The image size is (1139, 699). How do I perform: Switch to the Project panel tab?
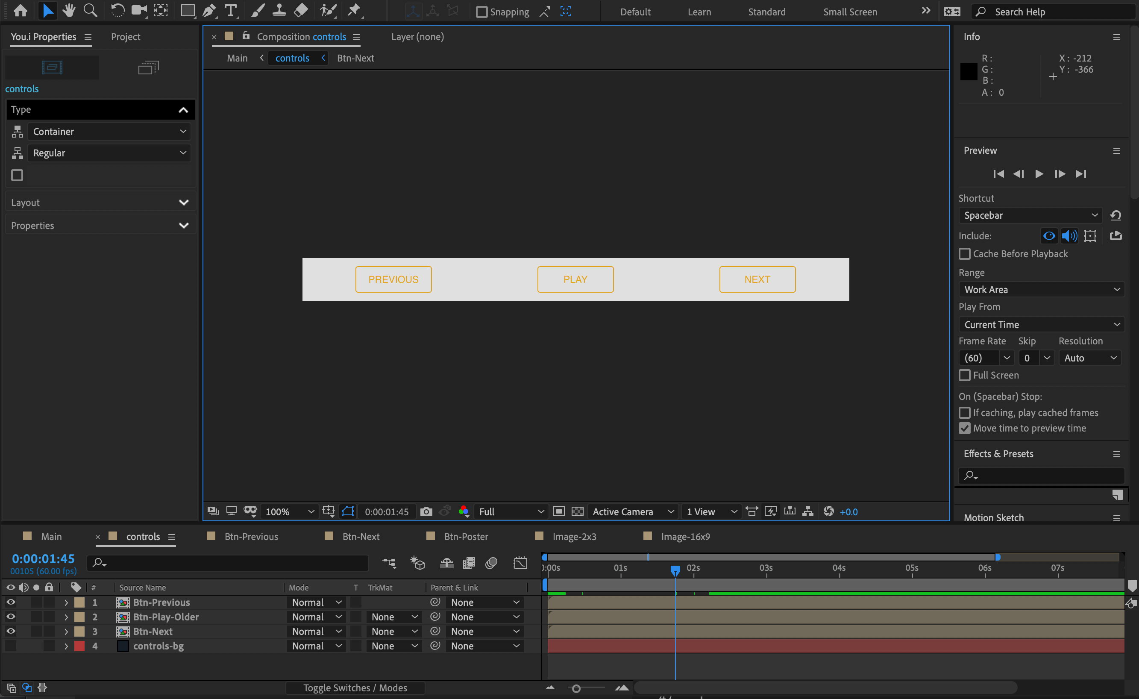point(125,36)
